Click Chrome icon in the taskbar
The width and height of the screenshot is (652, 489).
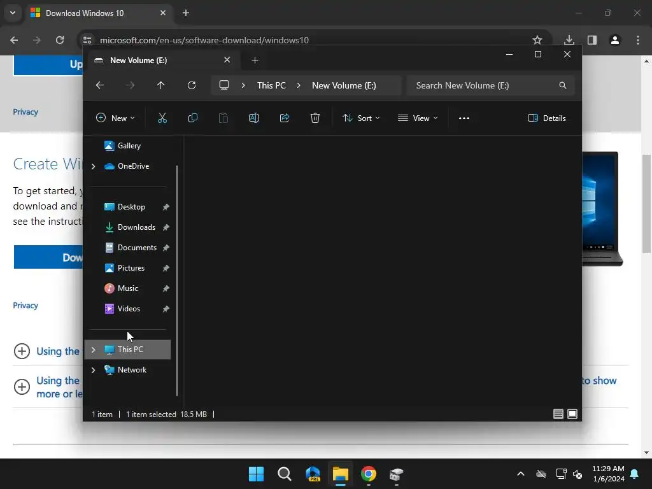[369, 474]
